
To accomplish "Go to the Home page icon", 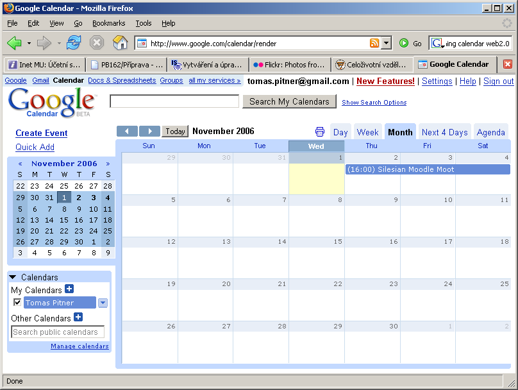I will tap(121, 43).
